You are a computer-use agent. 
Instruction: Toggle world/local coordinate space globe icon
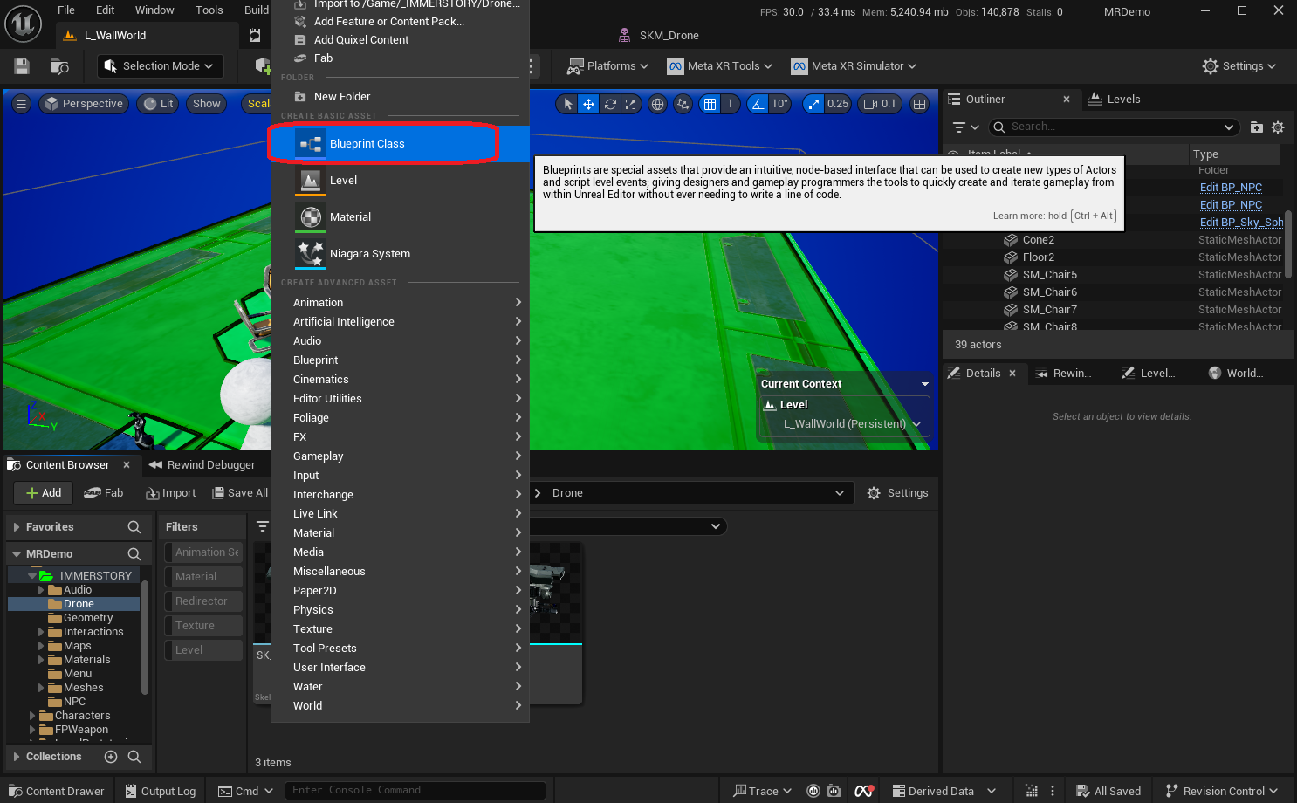(x=658, y=104)
